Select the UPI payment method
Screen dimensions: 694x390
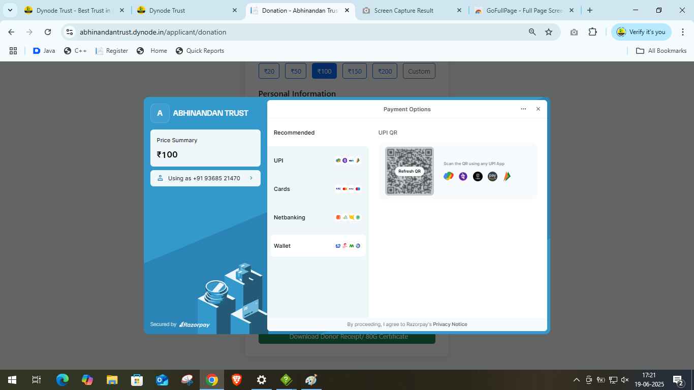(318, 160)
